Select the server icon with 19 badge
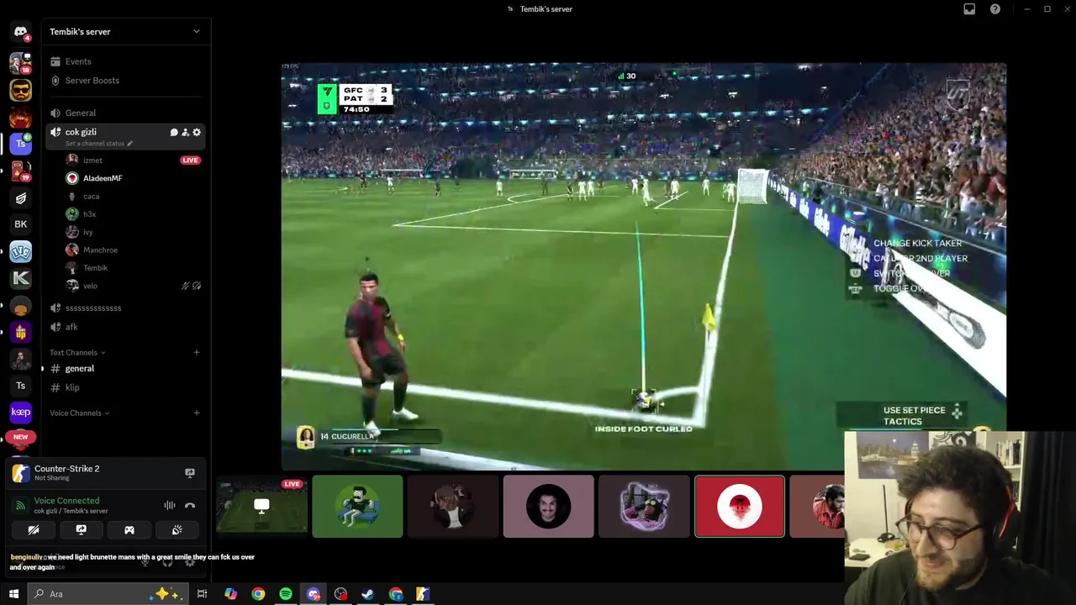 [x=20, y=171]
